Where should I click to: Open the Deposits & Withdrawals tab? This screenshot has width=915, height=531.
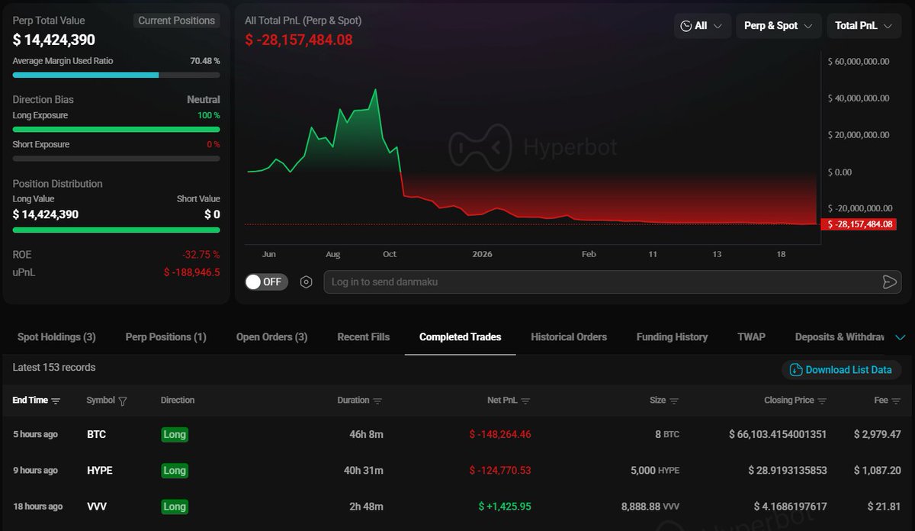coord(840,336)
